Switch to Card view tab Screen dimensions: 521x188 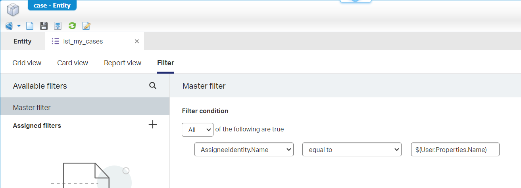click(73, 63)
